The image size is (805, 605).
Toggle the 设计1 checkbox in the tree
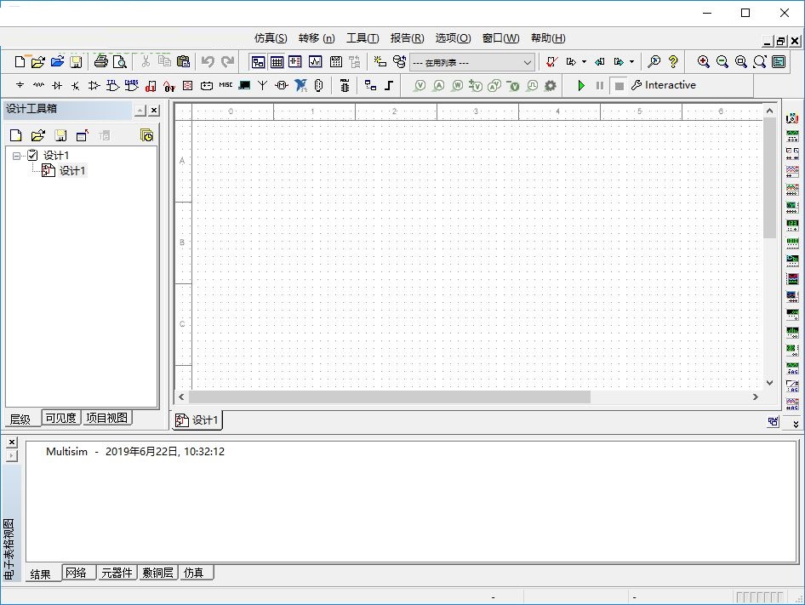32,155
